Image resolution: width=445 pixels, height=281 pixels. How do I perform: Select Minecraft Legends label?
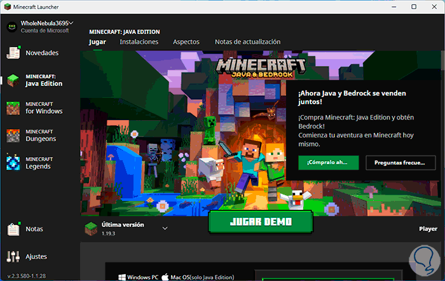click(x=39, y=163)
